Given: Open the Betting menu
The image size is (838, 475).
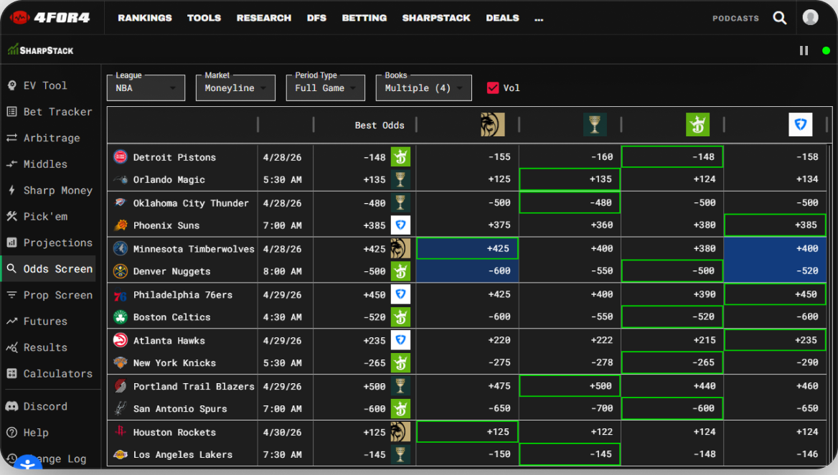Looking at the screenshot, I should click(x=364, y=18).
